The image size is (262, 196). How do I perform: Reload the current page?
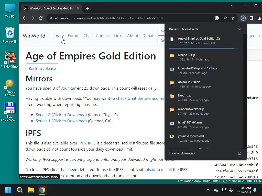(41, 18)
